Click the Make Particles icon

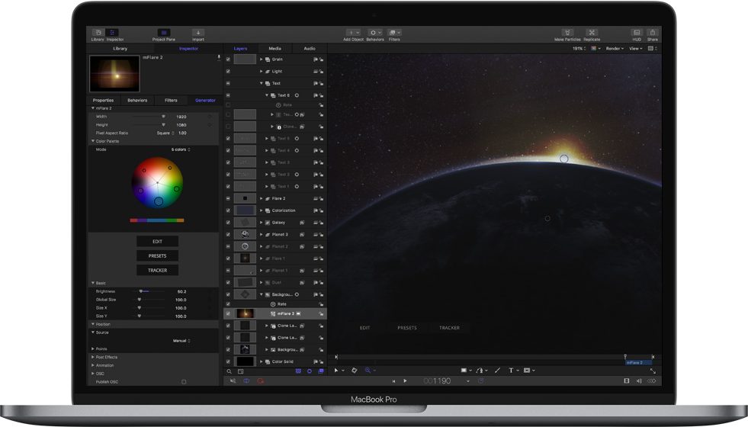click(x=567, y=34)
